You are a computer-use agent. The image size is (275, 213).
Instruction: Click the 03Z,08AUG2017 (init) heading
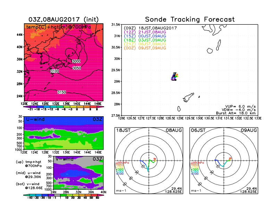pos(64,19)
